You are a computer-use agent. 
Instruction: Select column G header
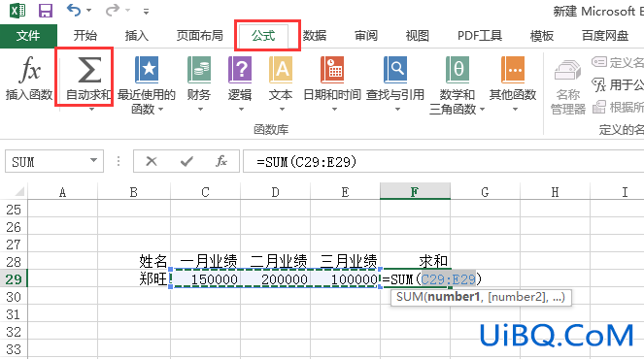coord(485,192)
